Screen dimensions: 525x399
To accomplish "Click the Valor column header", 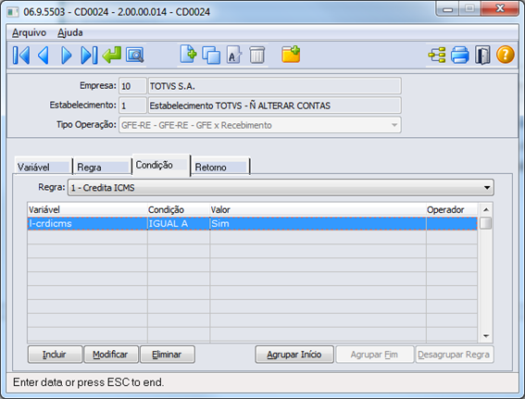I will click(x=318, y=210).
